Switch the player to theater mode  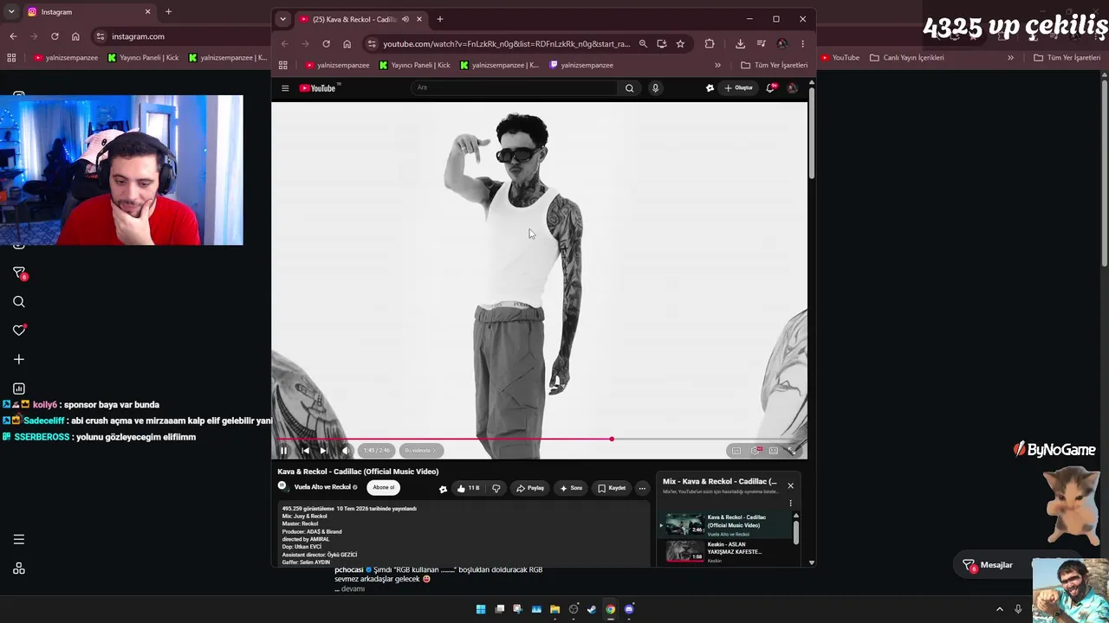(774, 450)
